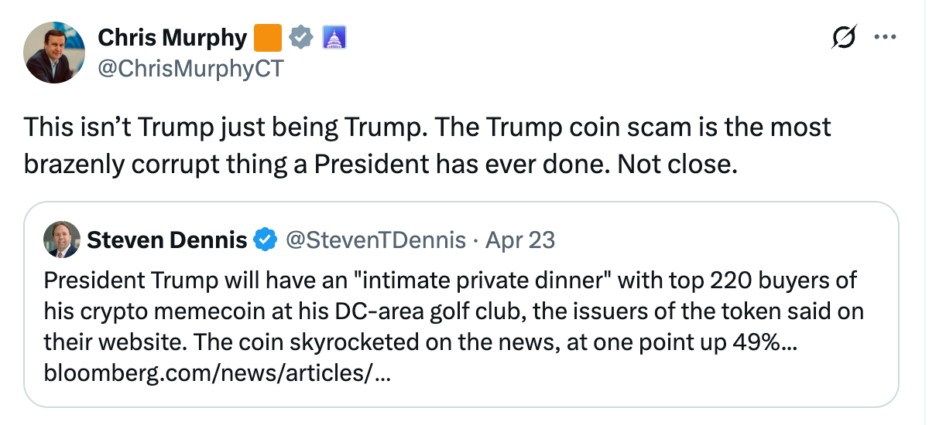Click the ellipsis after "up 49%"

click(x=790, y=343)
